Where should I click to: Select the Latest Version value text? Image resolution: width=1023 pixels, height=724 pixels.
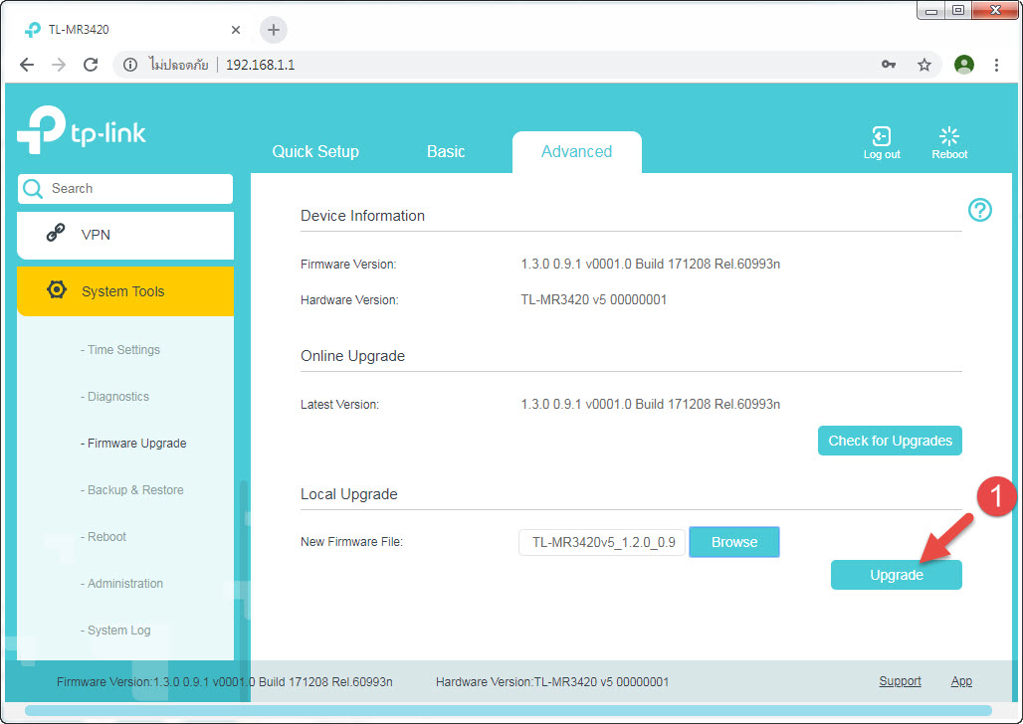pos(651,405)
